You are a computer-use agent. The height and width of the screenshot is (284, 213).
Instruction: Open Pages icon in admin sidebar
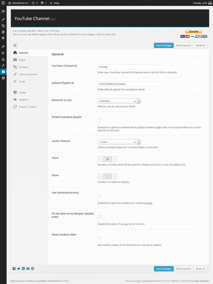click(x=3, y=32)
